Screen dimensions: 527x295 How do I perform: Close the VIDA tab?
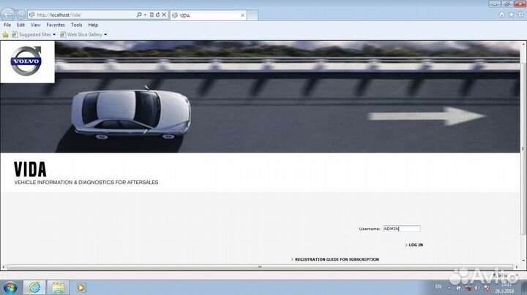pyautogui.click(x=243, y=15)
